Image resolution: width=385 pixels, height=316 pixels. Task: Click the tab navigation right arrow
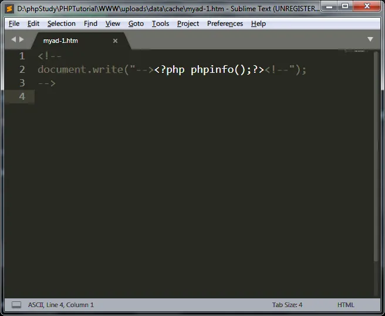tap(22, 39)
